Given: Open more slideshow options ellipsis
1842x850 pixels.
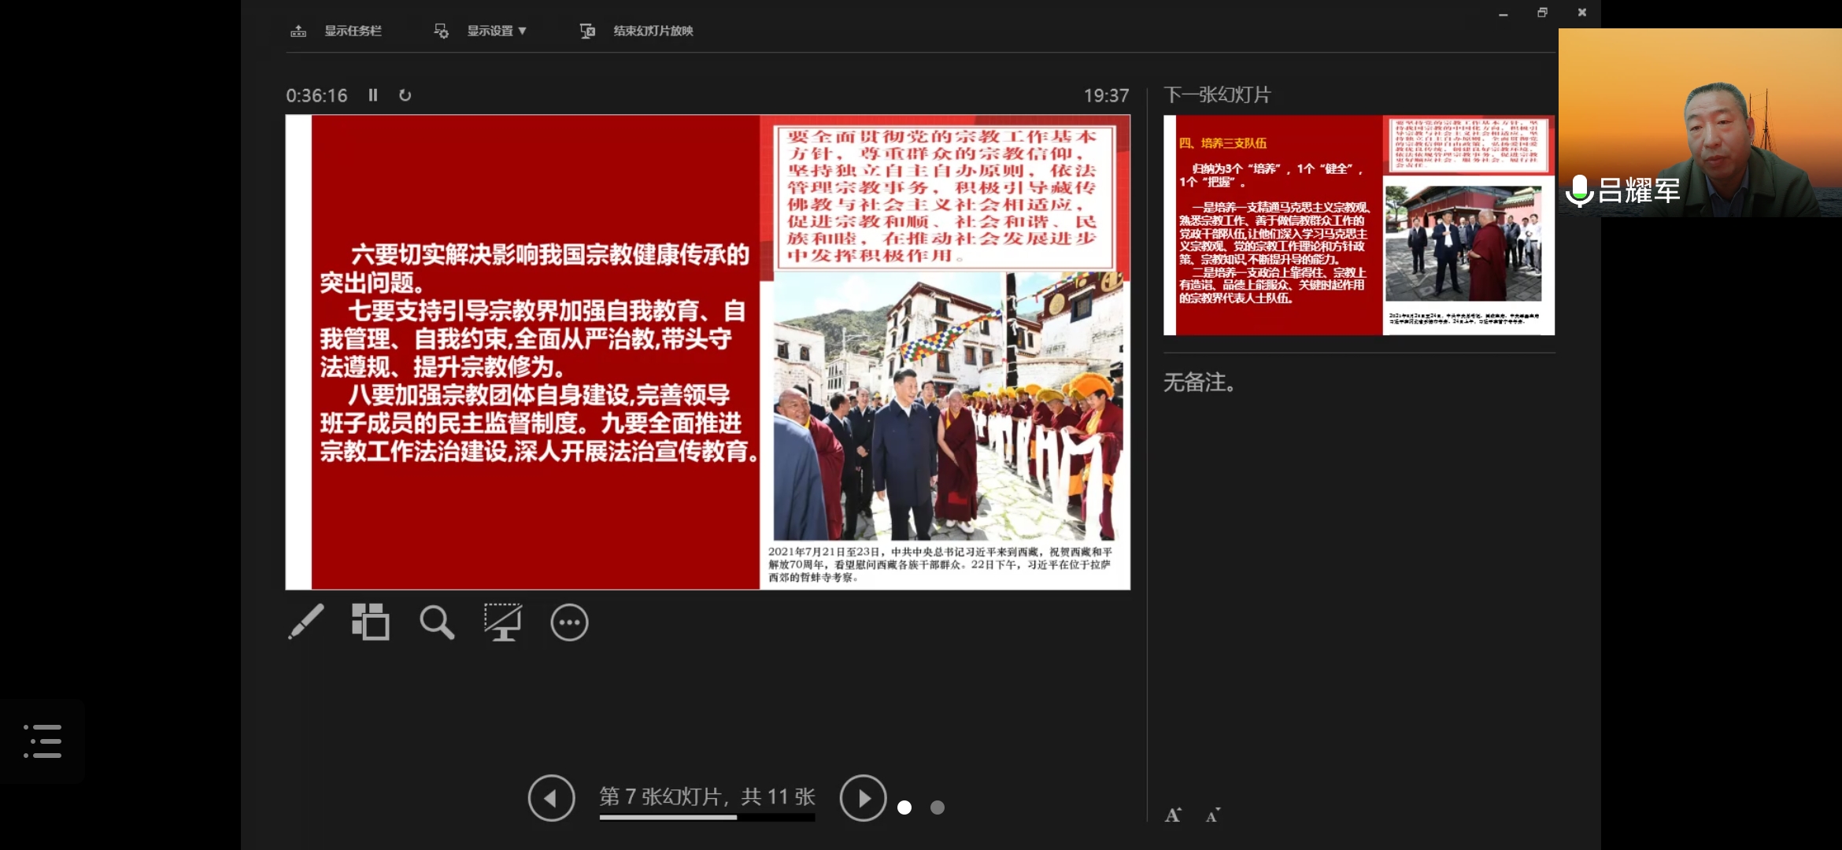Looking at the screenshot, I should pos(569,623).
